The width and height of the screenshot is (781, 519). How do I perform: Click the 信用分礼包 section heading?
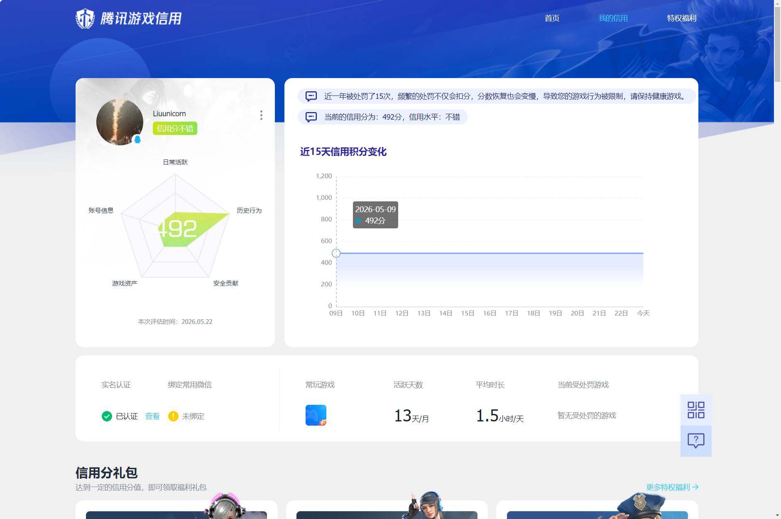click(106, 472)
